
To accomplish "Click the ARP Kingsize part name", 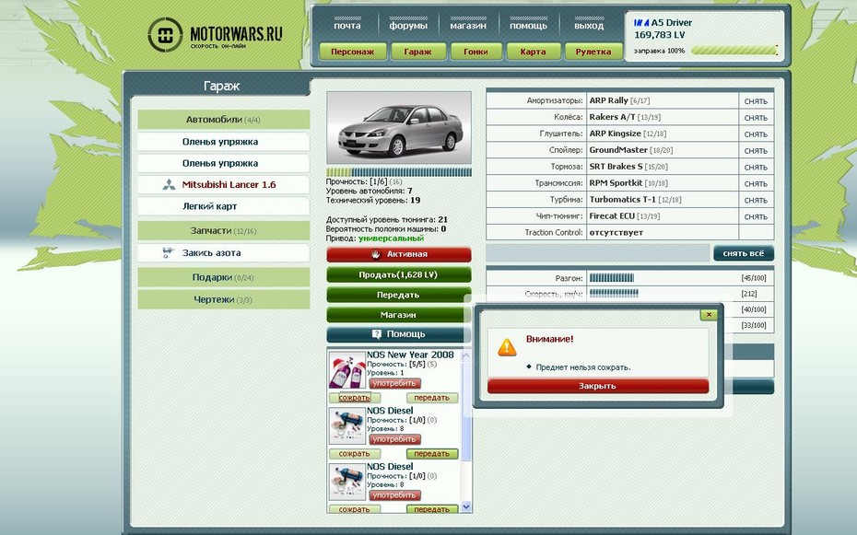I will coord(615,134).
